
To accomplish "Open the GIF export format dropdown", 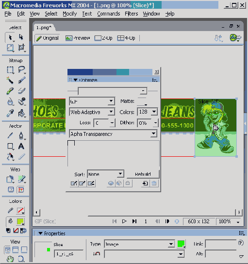I will (92, 101).
